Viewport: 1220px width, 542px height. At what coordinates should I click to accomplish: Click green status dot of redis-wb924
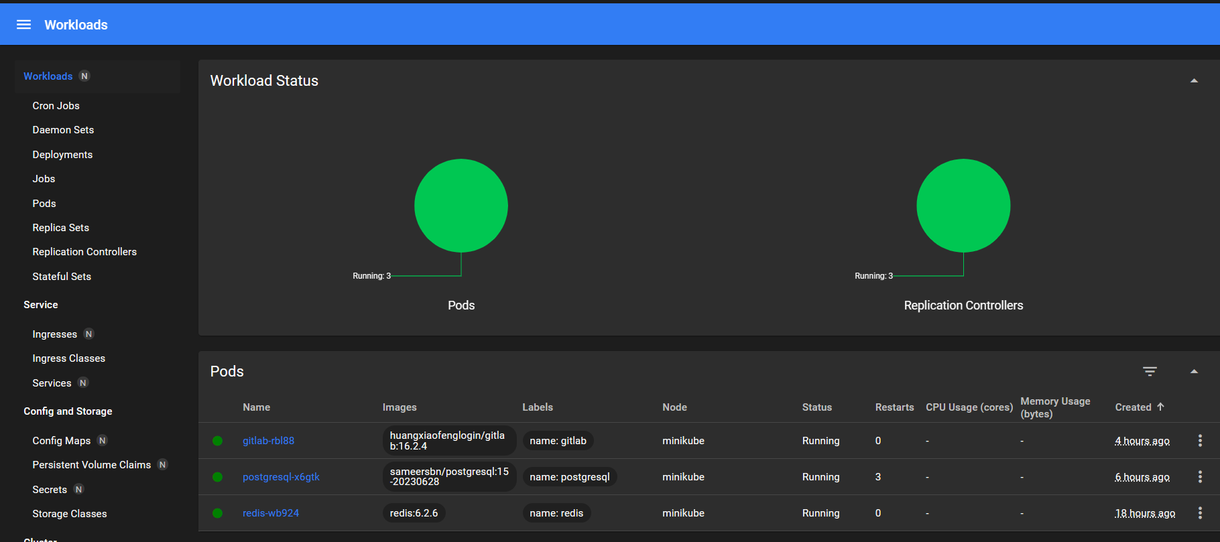point(217,513)
